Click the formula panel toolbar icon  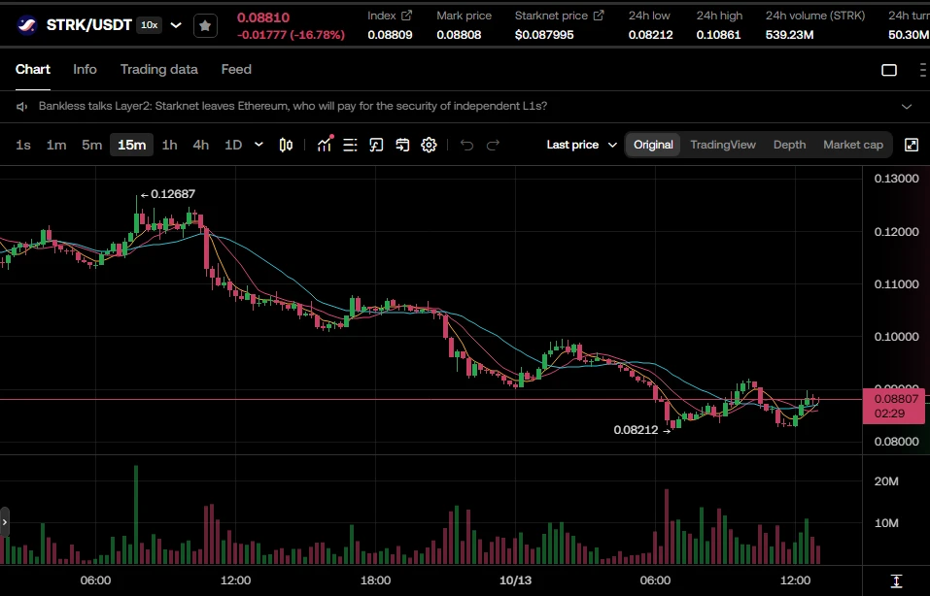tap(377, 146)
